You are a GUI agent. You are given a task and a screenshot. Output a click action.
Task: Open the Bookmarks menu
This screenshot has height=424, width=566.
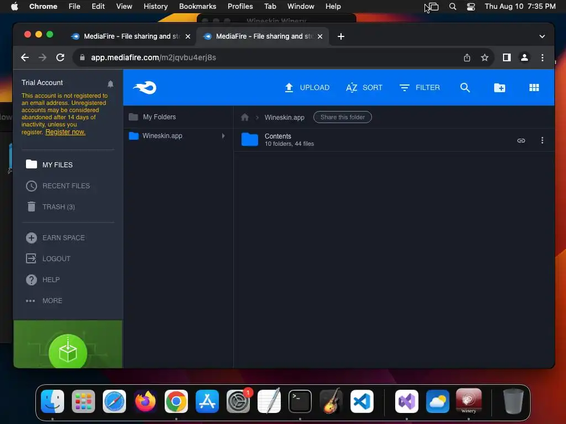click(x=197, y=6)
